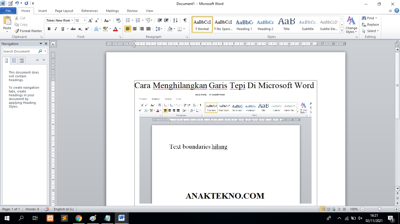Screen dimensions: 400x224
Task: Toggle Italic formatting
Action: 56,29
